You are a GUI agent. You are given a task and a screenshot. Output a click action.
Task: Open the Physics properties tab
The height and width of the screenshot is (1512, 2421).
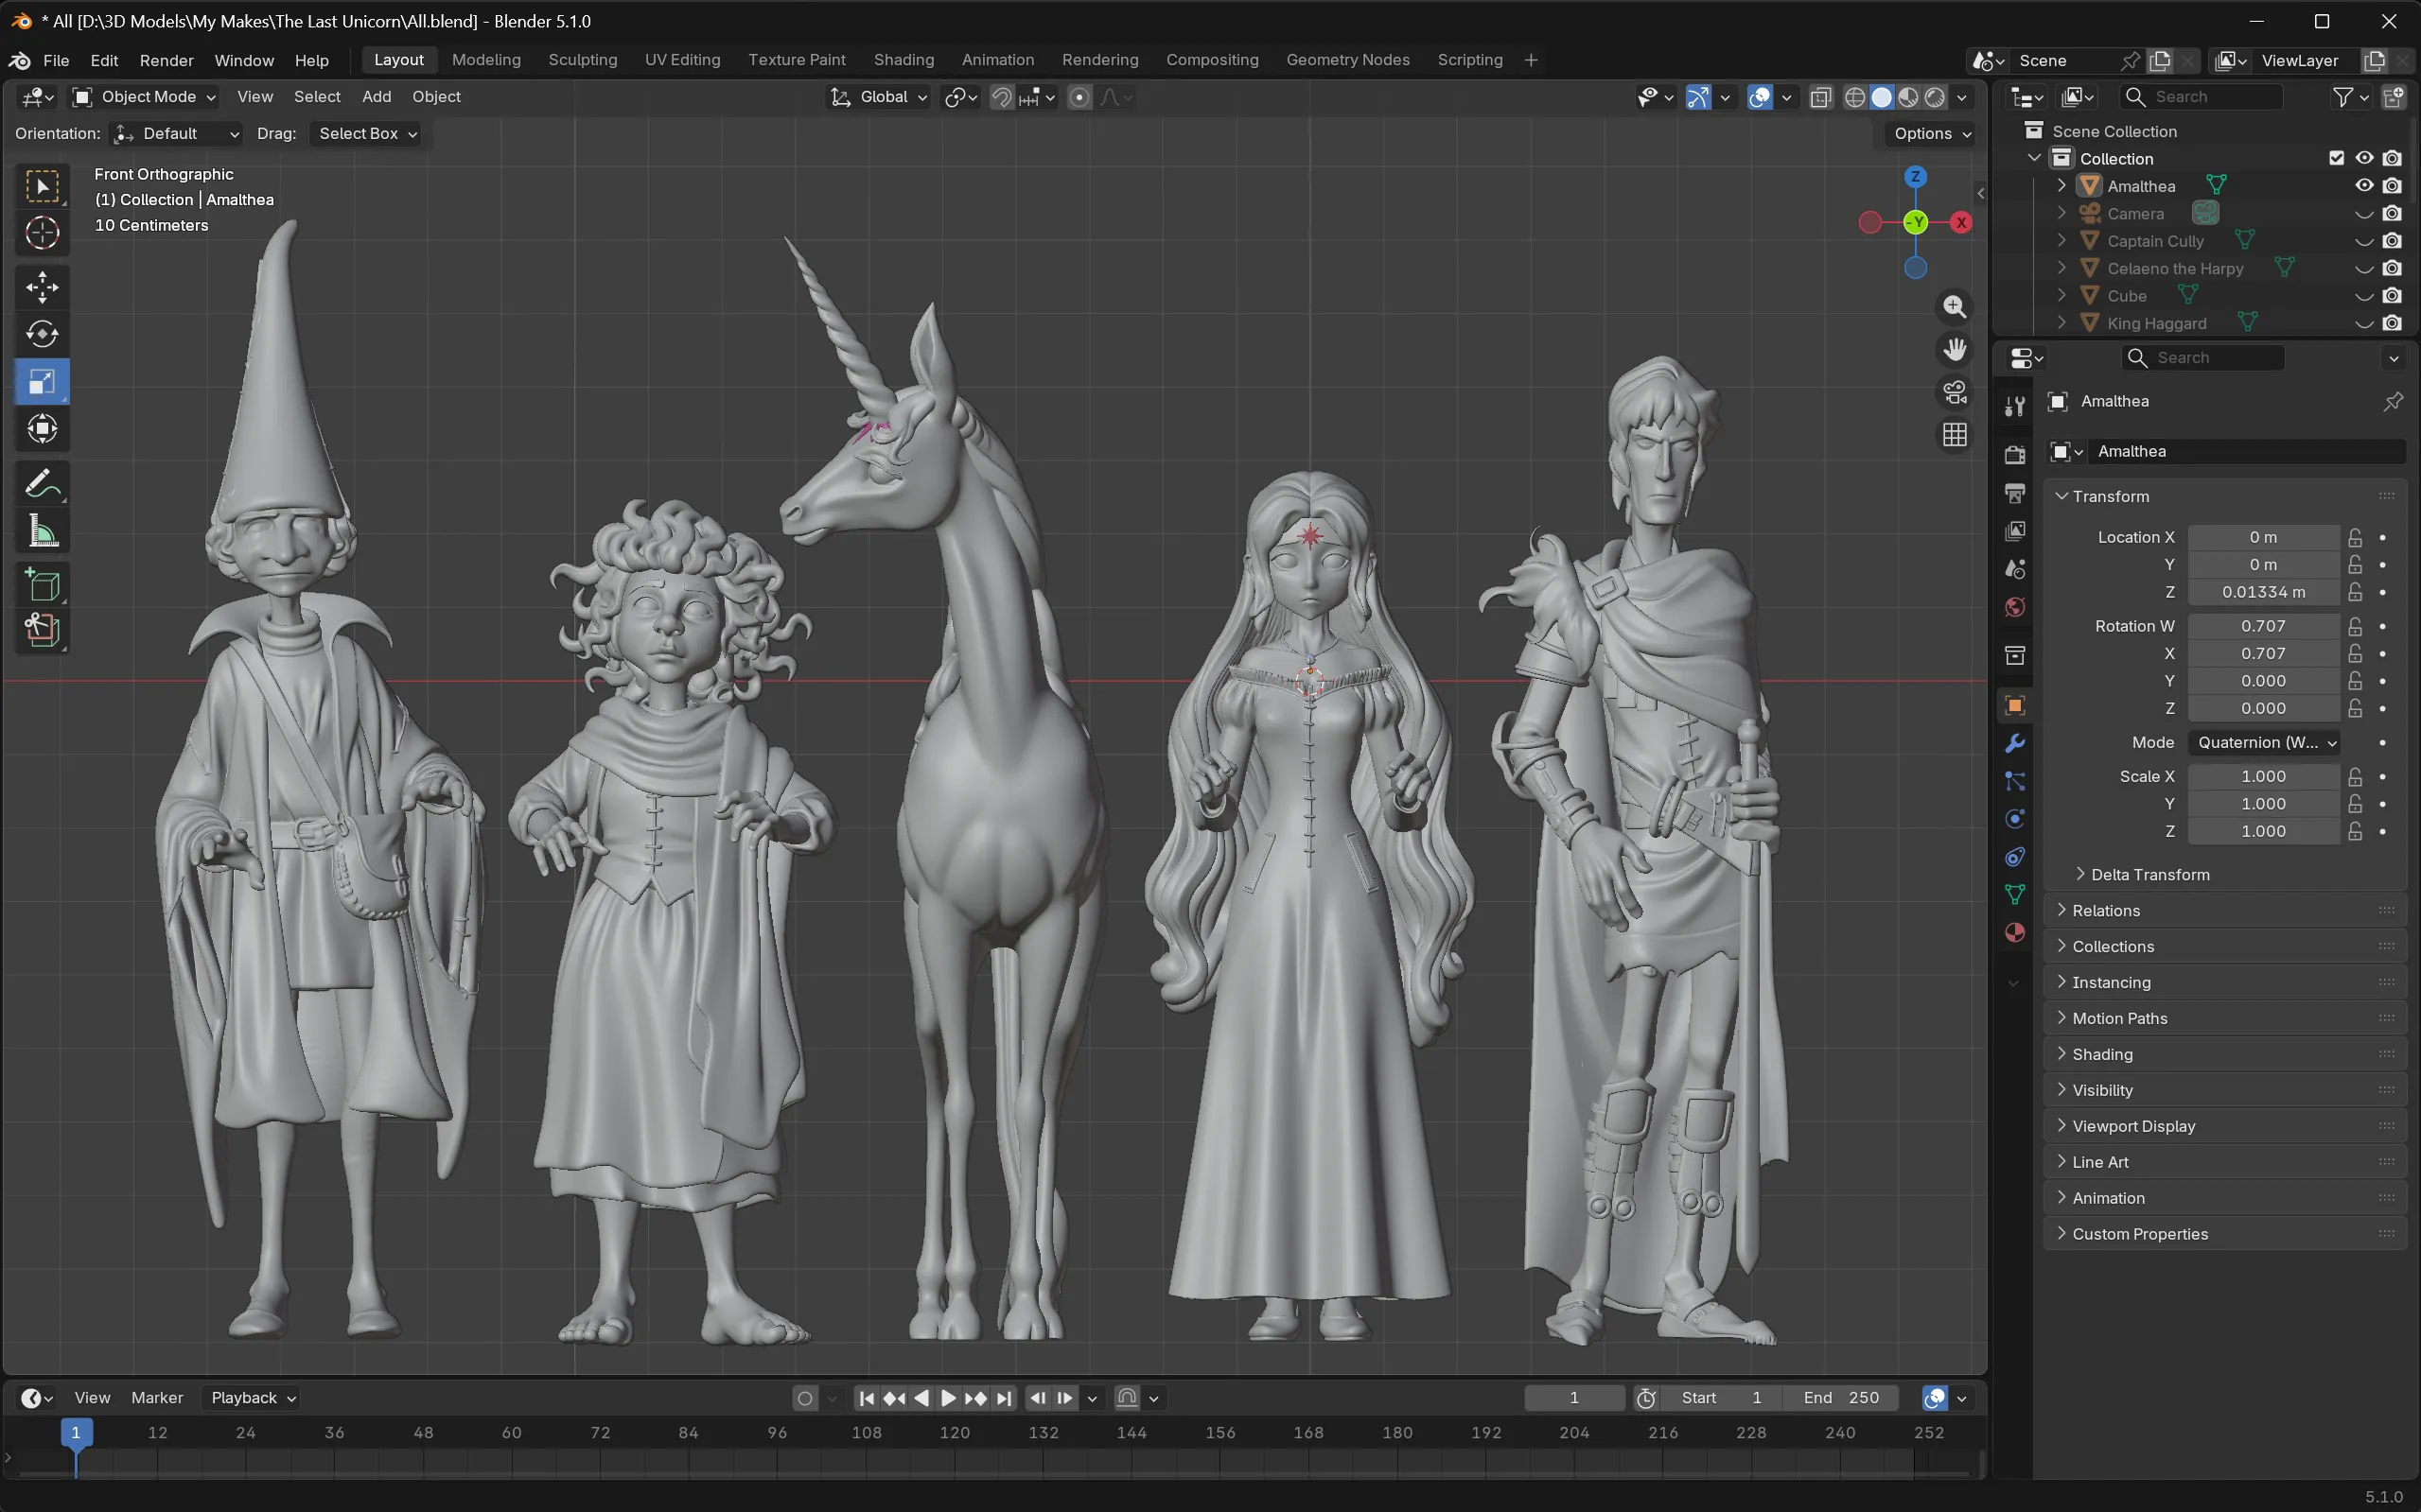2015,819
